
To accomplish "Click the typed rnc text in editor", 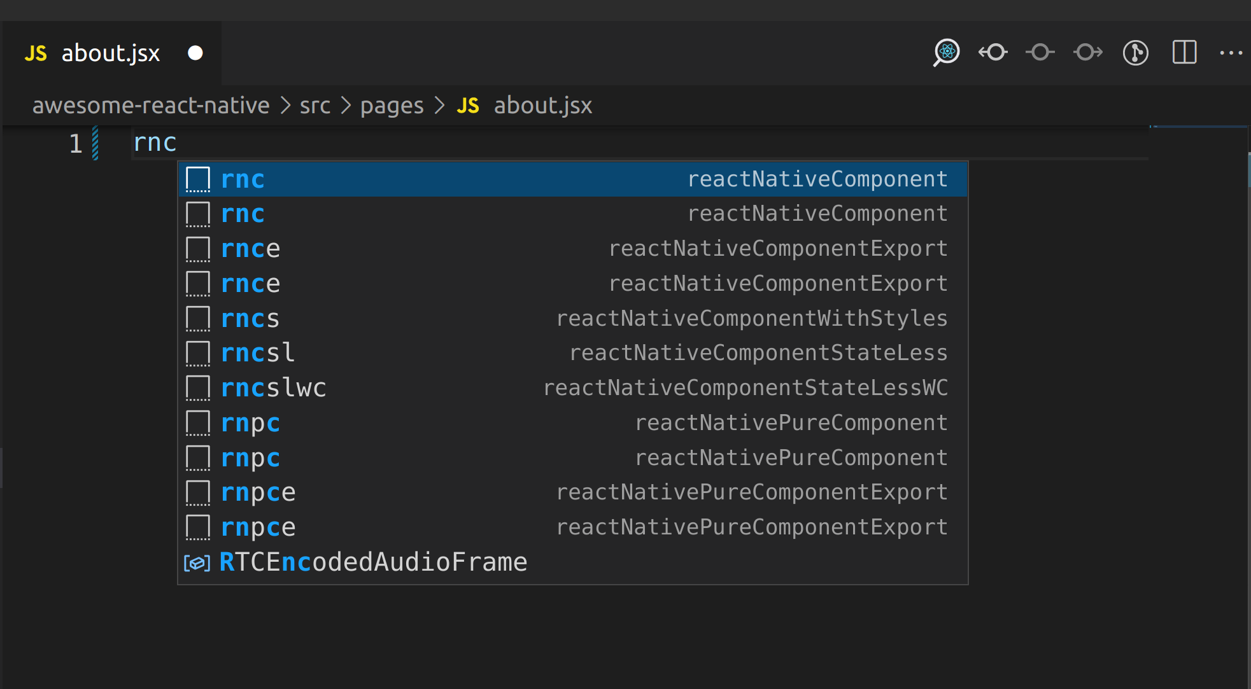I will [155, 143].
